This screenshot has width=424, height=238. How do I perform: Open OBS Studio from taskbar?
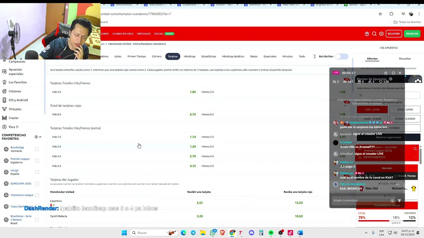pyautogui.click(x=281, y=233)
